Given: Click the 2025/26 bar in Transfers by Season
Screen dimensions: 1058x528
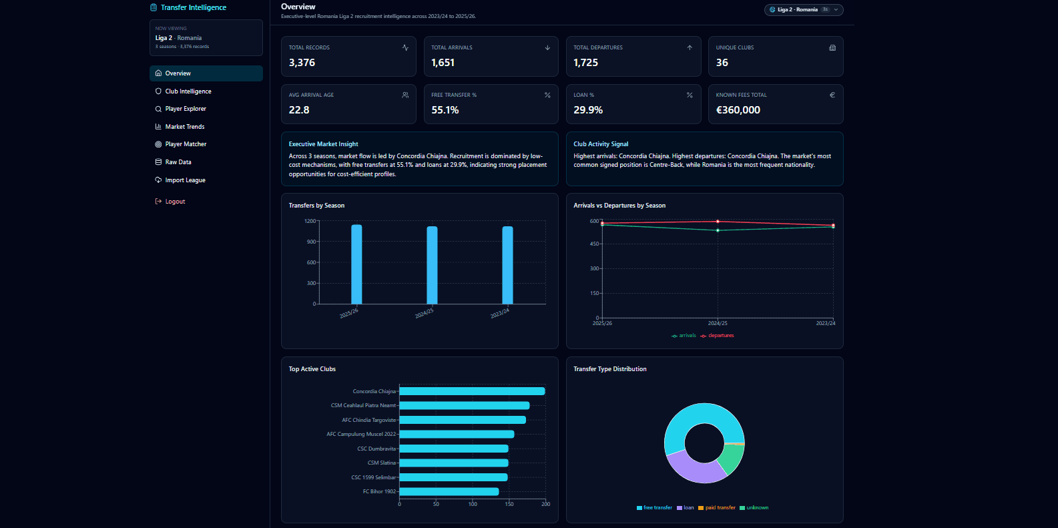Looking at the screenshot, I should coord(356,264).
